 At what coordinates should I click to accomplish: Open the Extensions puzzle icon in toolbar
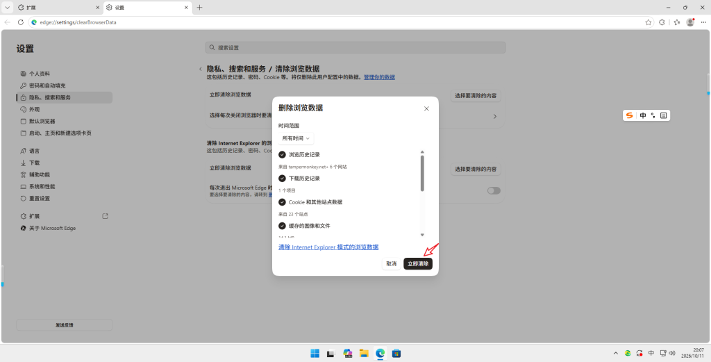pos(662,22)
